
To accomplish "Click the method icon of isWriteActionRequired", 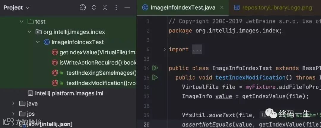I will (55, 63).
